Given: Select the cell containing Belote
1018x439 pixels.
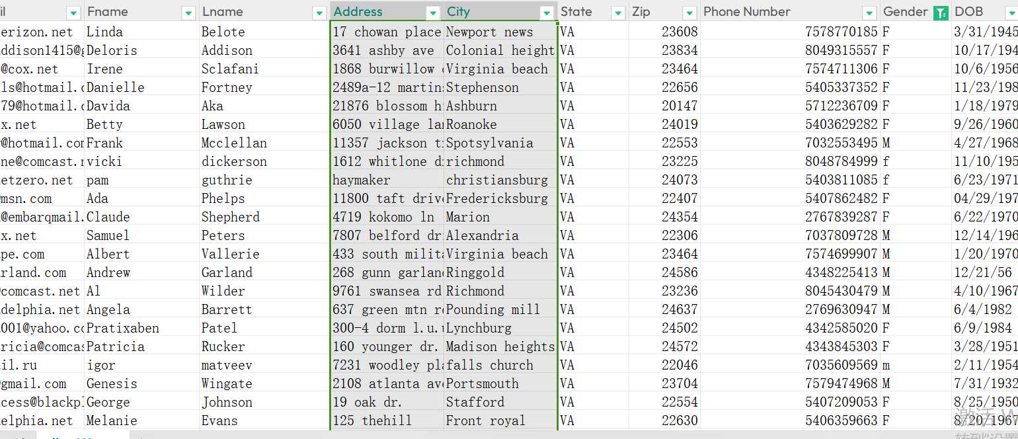Looking at the screenshot, I should [264, 32].
